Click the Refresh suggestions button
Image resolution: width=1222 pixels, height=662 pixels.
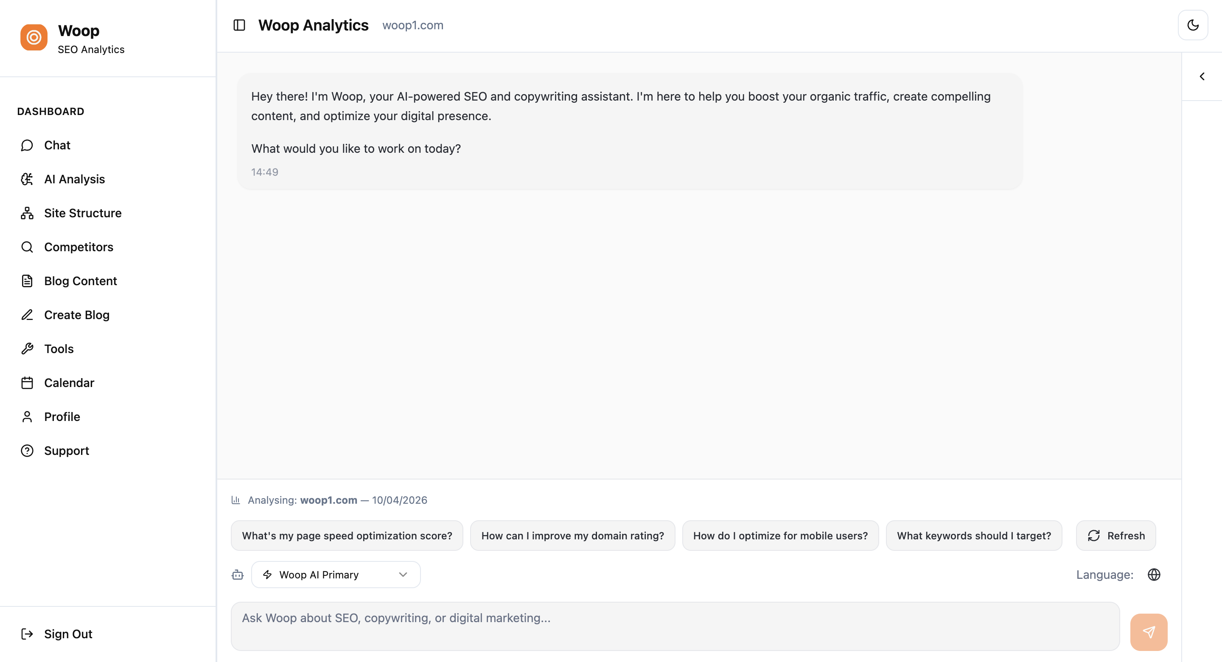click(1116, 536)
